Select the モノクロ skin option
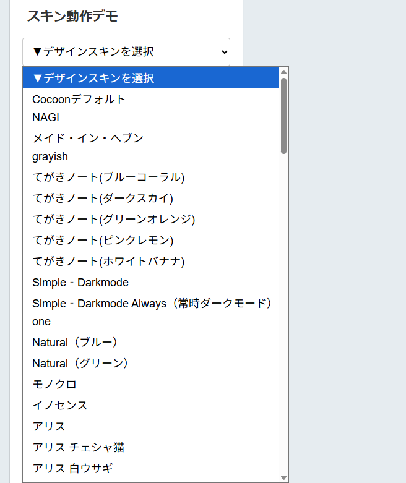 54,384
